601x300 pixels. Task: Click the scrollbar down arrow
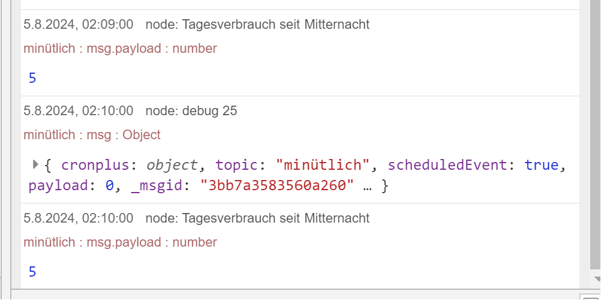(x=596, y=279)
